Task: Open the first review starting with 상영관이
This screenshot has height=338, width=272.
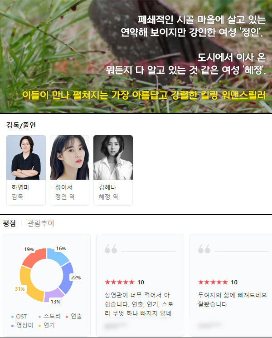Action: 139,304
